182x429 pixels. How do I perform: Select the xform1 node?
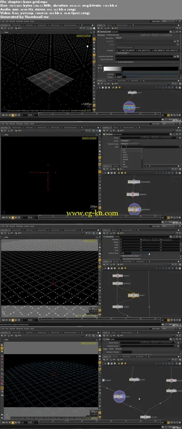tap(133, 295)
